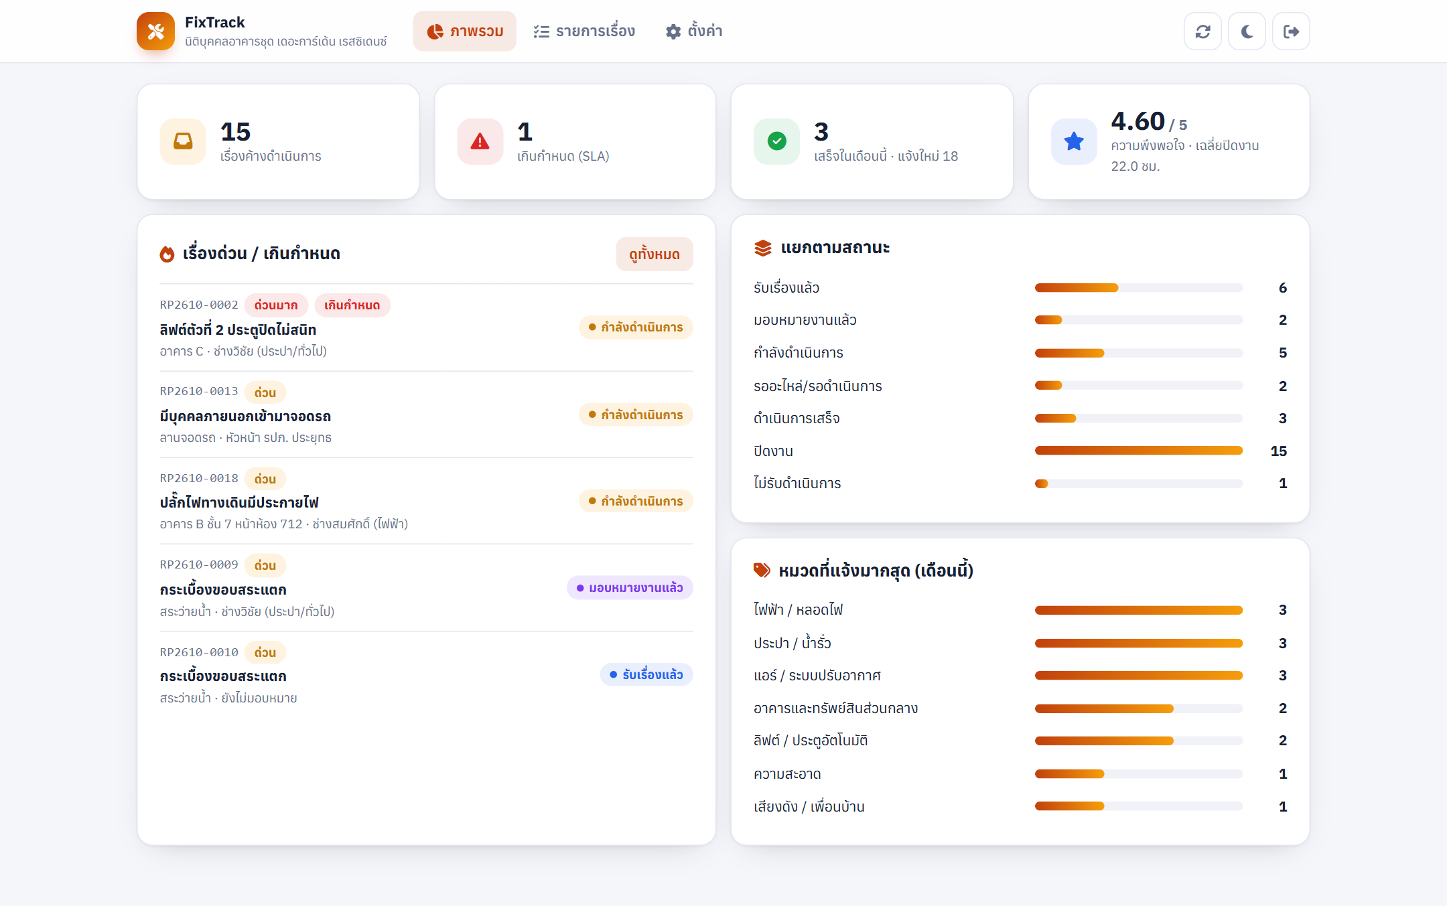1447x906 pixels.
Task: Click the รออะไหล่/รอดำเนินการ row label
Action: [818, 386]
